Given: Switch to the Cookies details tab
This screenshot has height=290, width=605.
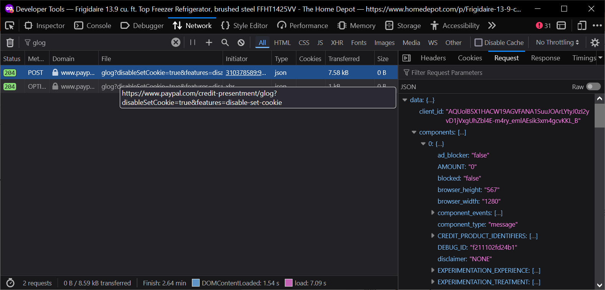Looking at the screenshot, I should pyautogui.click(x=470, y=58).
